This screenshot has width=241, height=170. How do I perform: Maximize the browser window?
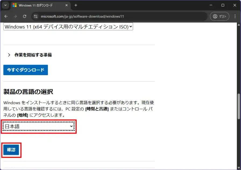point(223,5)
